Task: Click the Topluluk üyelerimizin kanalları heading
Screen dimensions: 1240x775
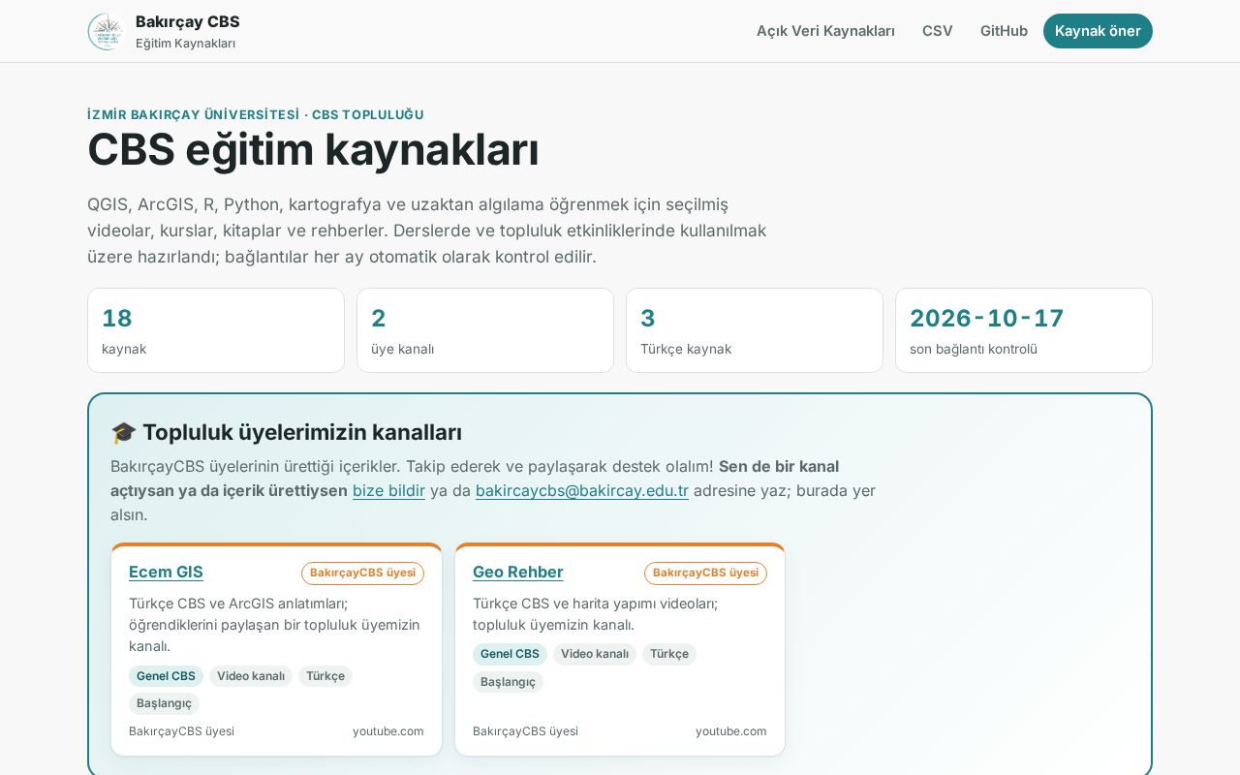Action: tap(302, 432)
